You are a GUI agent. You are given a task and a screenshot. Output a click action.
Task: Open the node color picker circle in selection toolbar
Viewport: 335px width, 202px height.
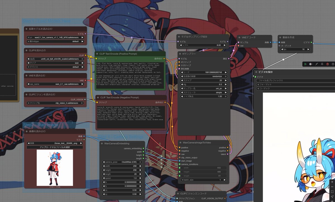coord(311,64)
